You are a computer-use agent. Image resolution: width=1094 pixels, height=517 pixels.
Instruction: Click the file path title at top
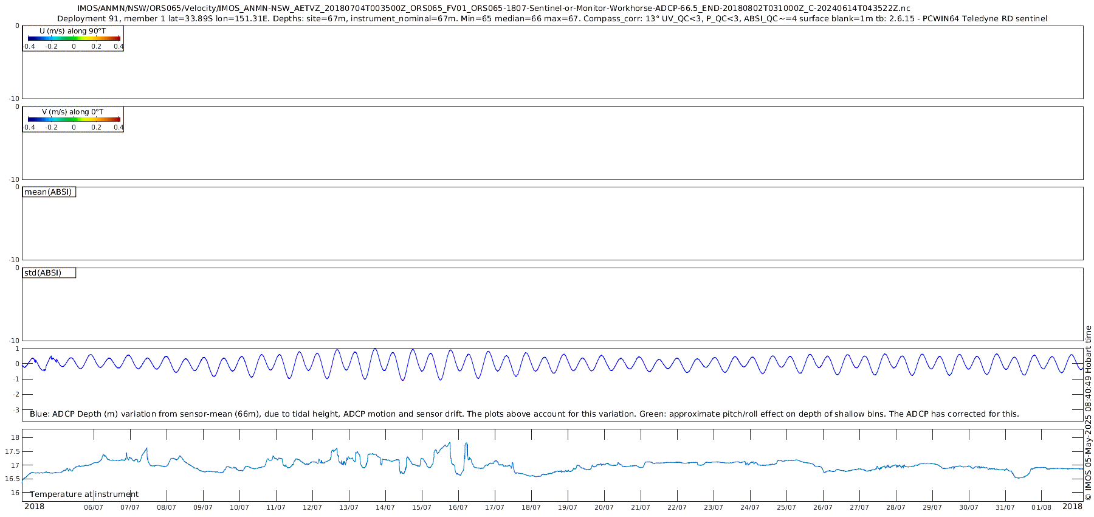(x=494, y=9)
